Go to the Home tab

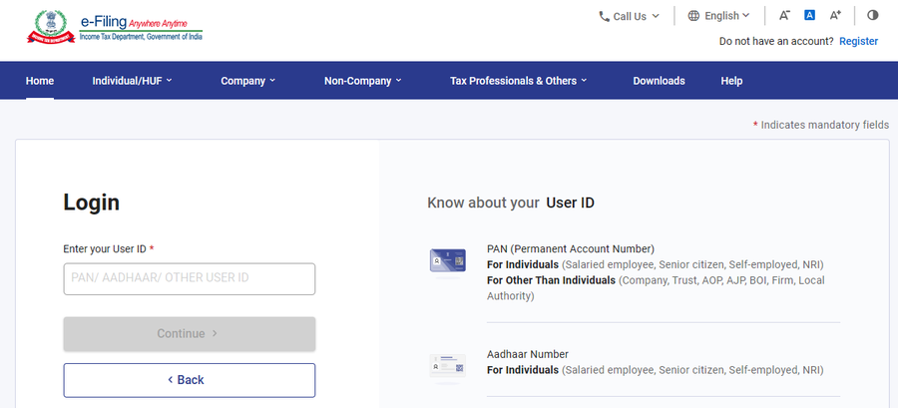(x=40, y=81)
